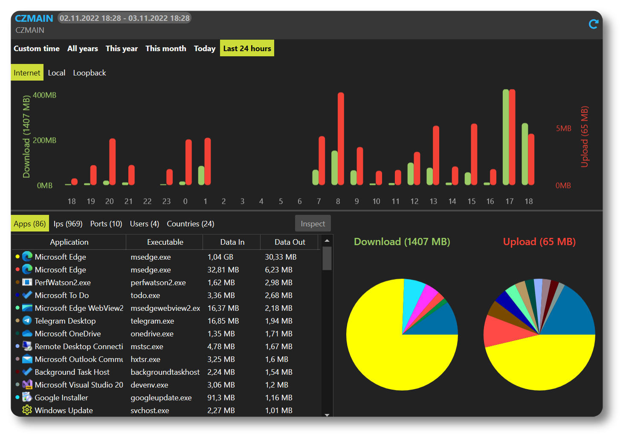Click the "onedrive.exe" executable cell
620x434 pixels.
152,334
